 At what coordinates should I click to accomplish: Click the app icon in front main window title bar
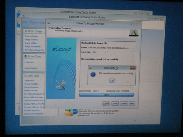click(23, 16)
